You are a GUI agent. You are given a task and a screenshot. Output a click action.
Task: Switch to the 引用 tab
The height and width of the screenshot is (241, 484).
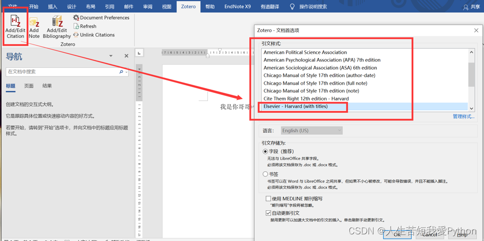pyautogui.click(x=109, y=7)
